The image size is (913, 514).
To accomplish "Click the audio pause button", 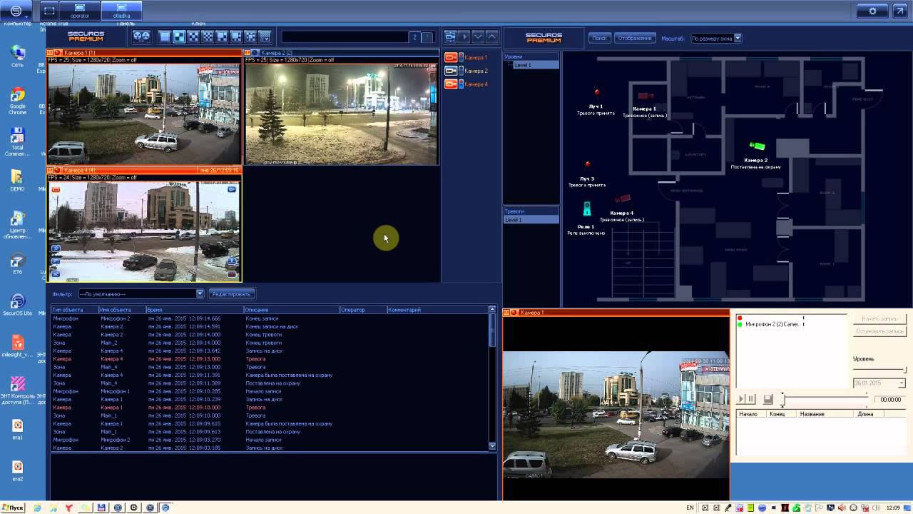I will tap(750, 399).
